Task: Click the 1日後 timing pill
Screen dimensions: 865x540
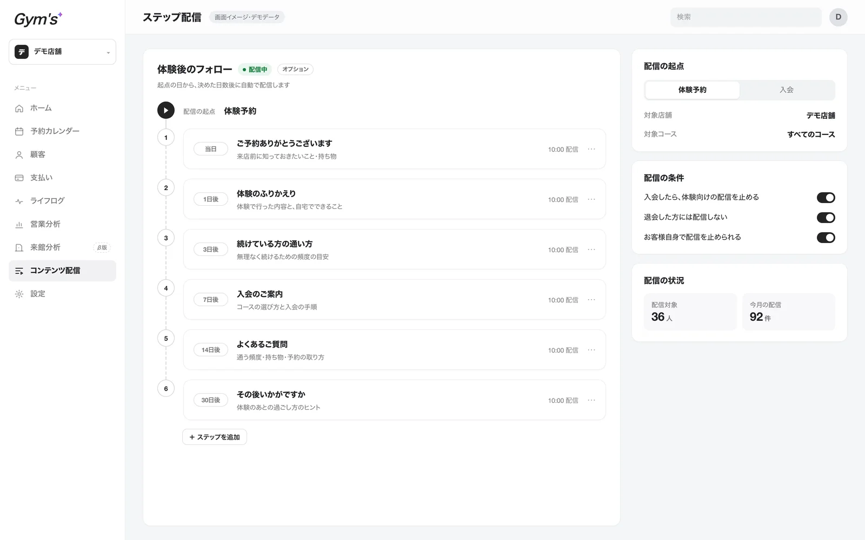Action: (x=211, y=199)
